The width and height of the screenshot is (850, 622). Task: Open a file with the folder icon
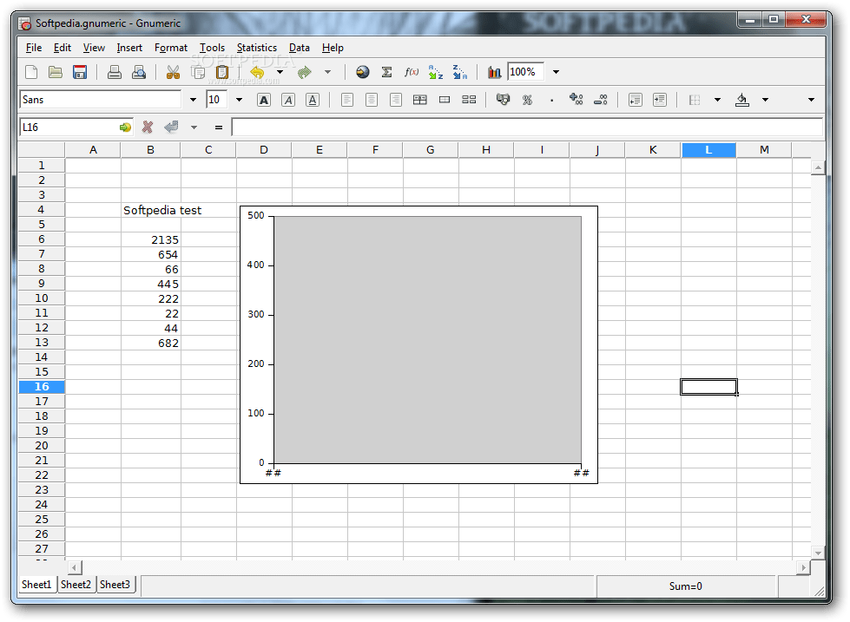click(56, 72)
